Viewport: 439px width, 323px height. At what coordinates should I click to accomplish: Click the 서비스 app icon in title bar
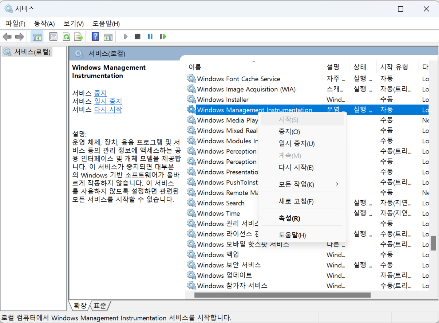click(x=8, y=9)
